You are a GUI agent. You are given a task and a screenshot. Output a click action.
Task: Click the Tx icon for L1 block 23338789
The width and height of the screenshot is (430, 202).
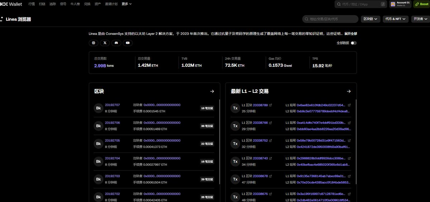(x=235, y=108)
